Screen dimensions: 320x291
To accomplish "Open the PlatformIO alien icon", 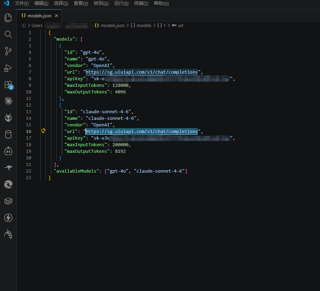I will (x=8, y=118).
